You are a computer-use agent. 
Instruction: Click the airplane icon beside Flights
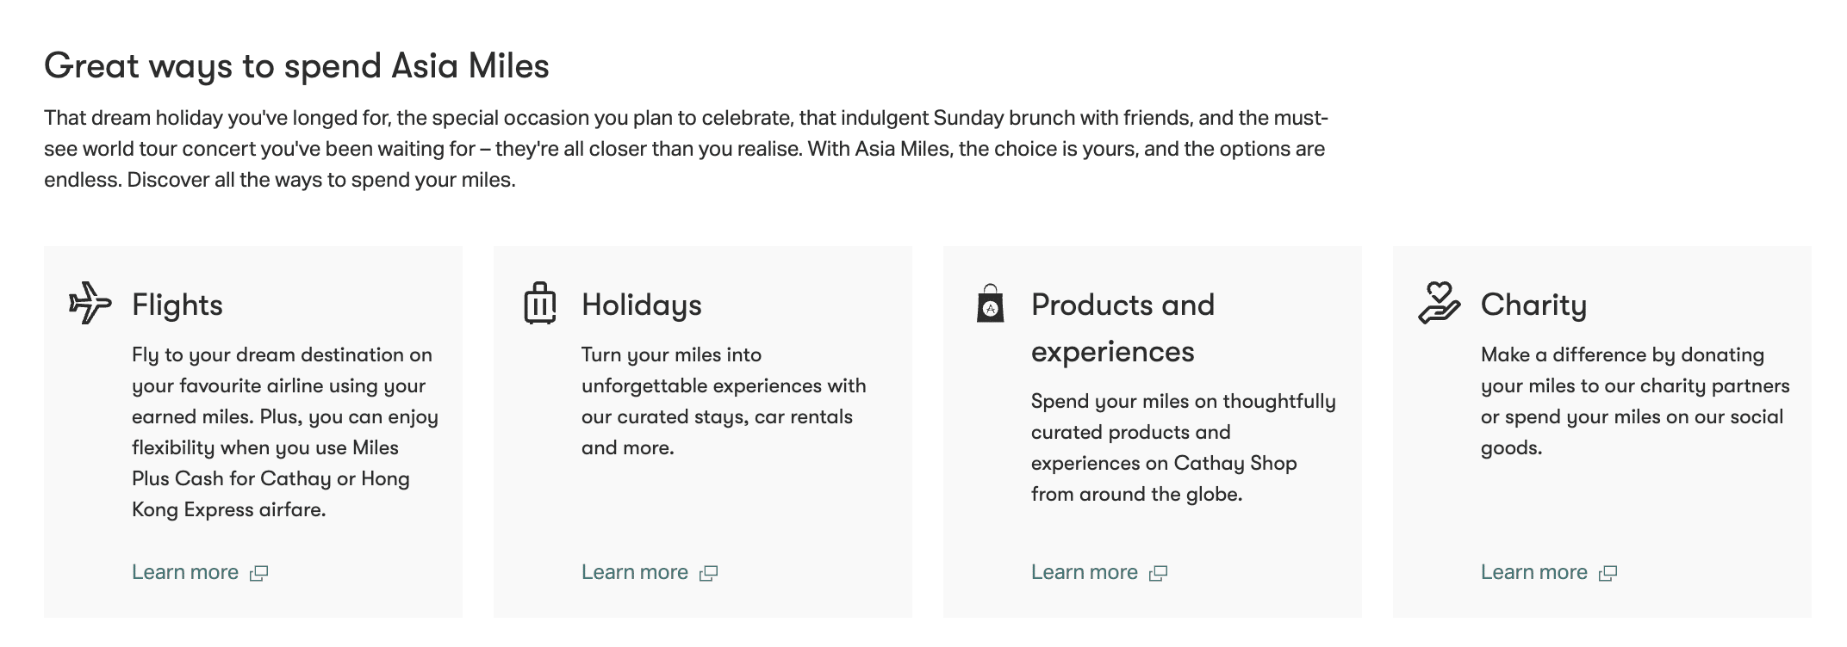click(90, 303)
